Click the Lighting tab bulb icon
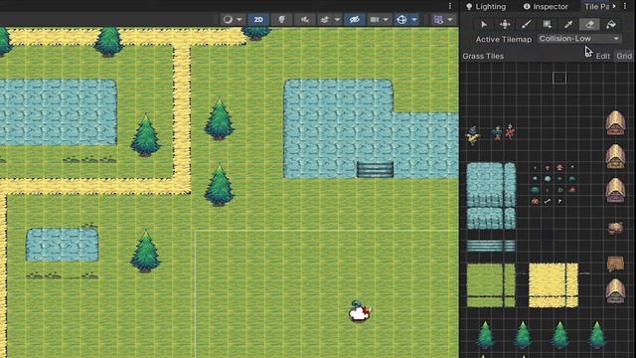This screenshot has width=636, height=358. (x=469, y=7)
